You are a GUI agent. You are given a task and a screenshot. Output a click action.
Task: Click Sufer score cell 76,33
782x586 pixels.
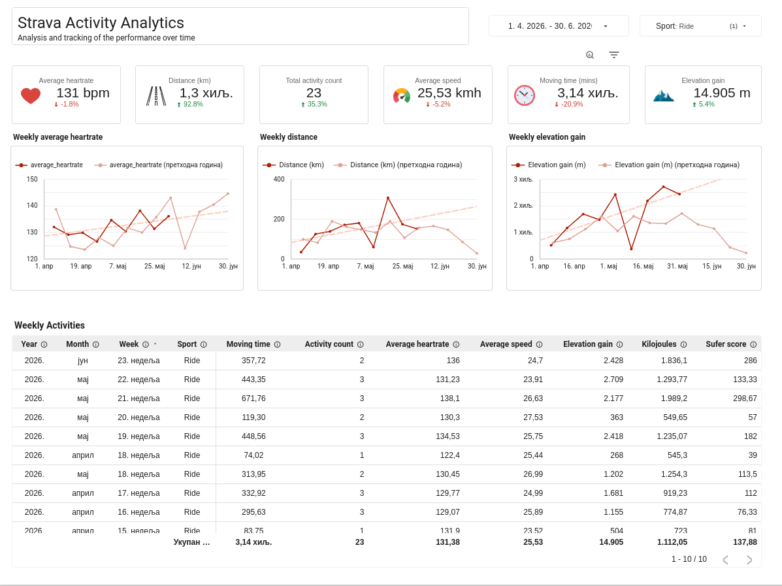click(747, 512)
